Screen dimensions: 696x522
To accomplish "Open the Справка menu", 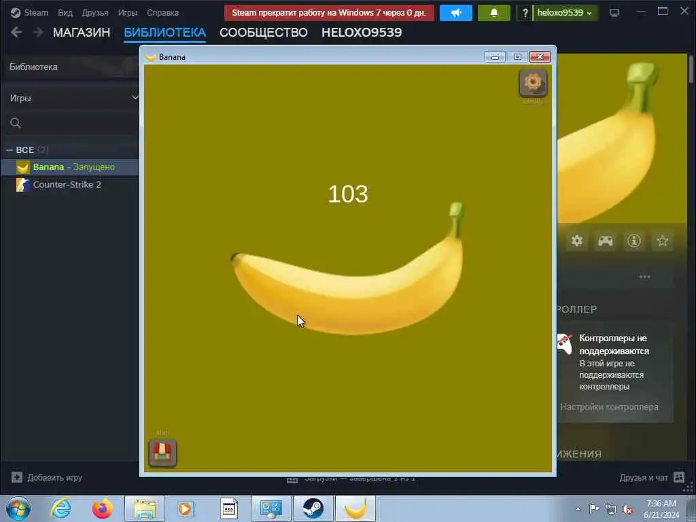I will 162,13.
